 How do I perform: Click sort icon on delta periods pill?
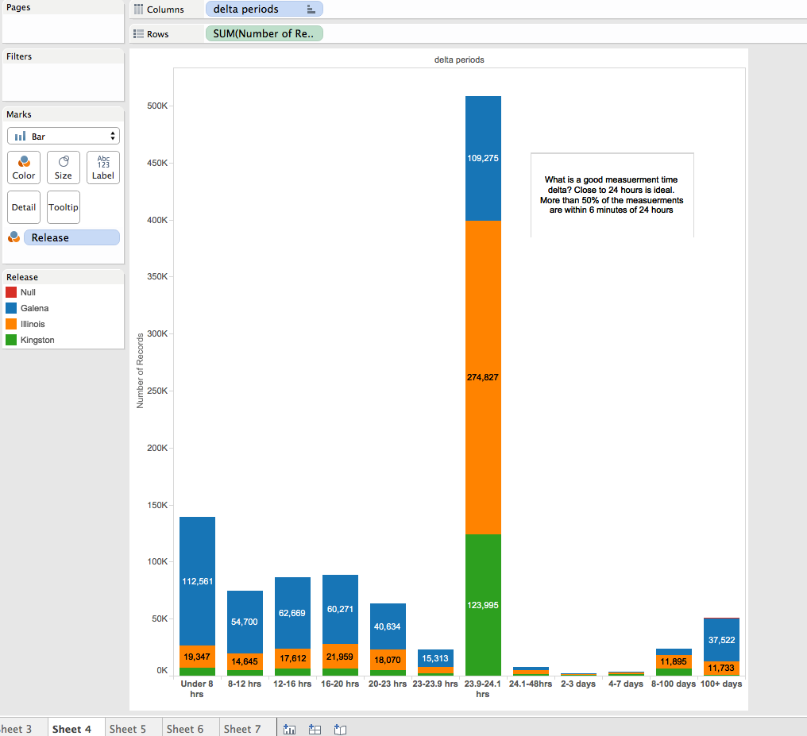[x=311, y=10]
